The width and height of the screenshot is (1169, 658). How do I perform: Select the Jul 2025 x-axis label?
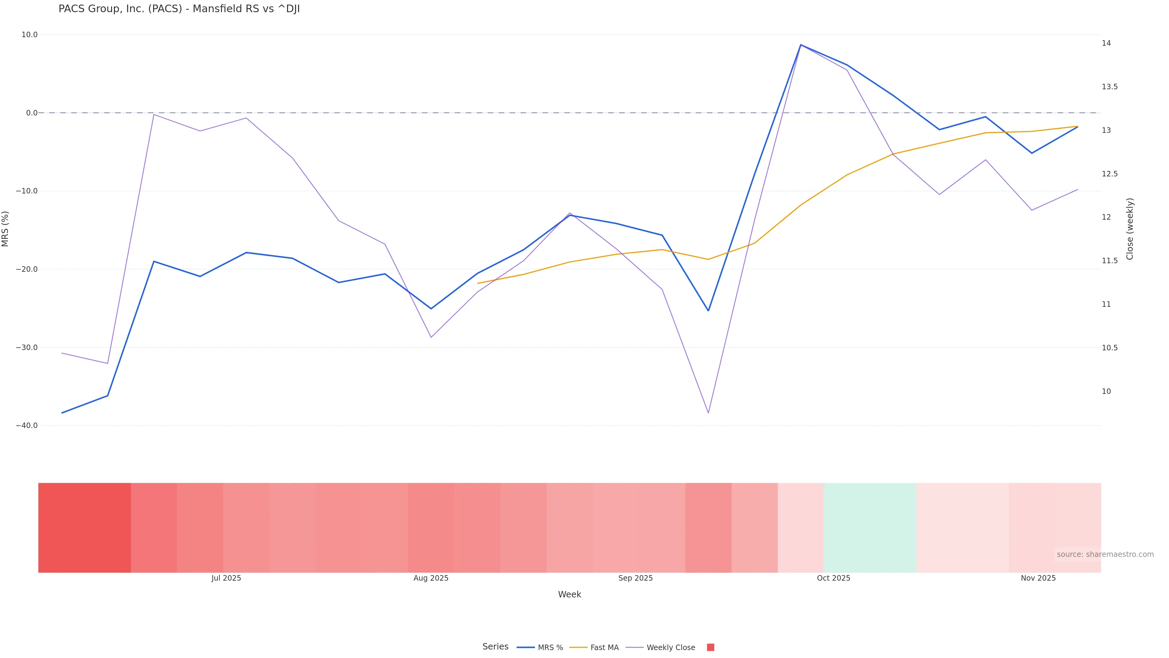click(226, 578)
